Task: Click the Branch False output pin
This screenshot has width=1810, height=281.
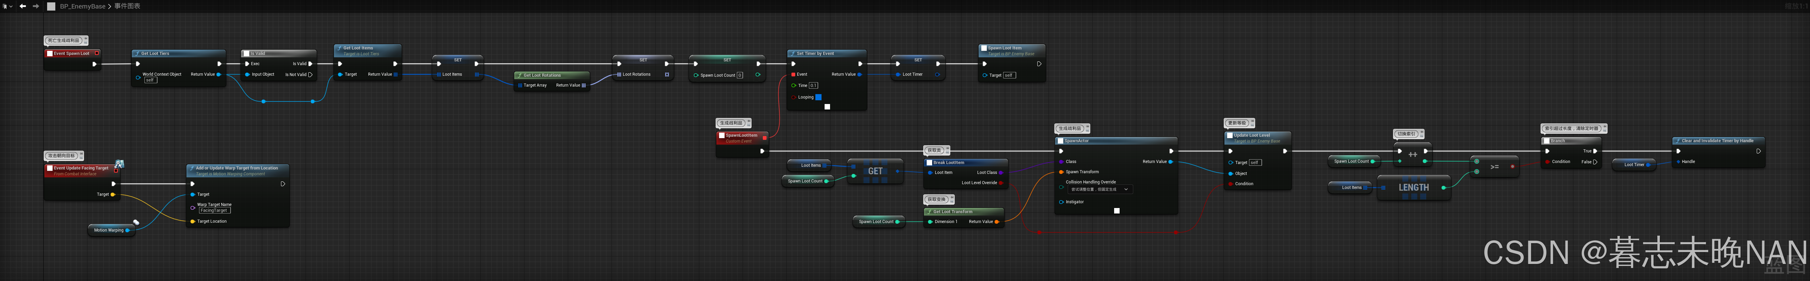Action: point(1595,162)
